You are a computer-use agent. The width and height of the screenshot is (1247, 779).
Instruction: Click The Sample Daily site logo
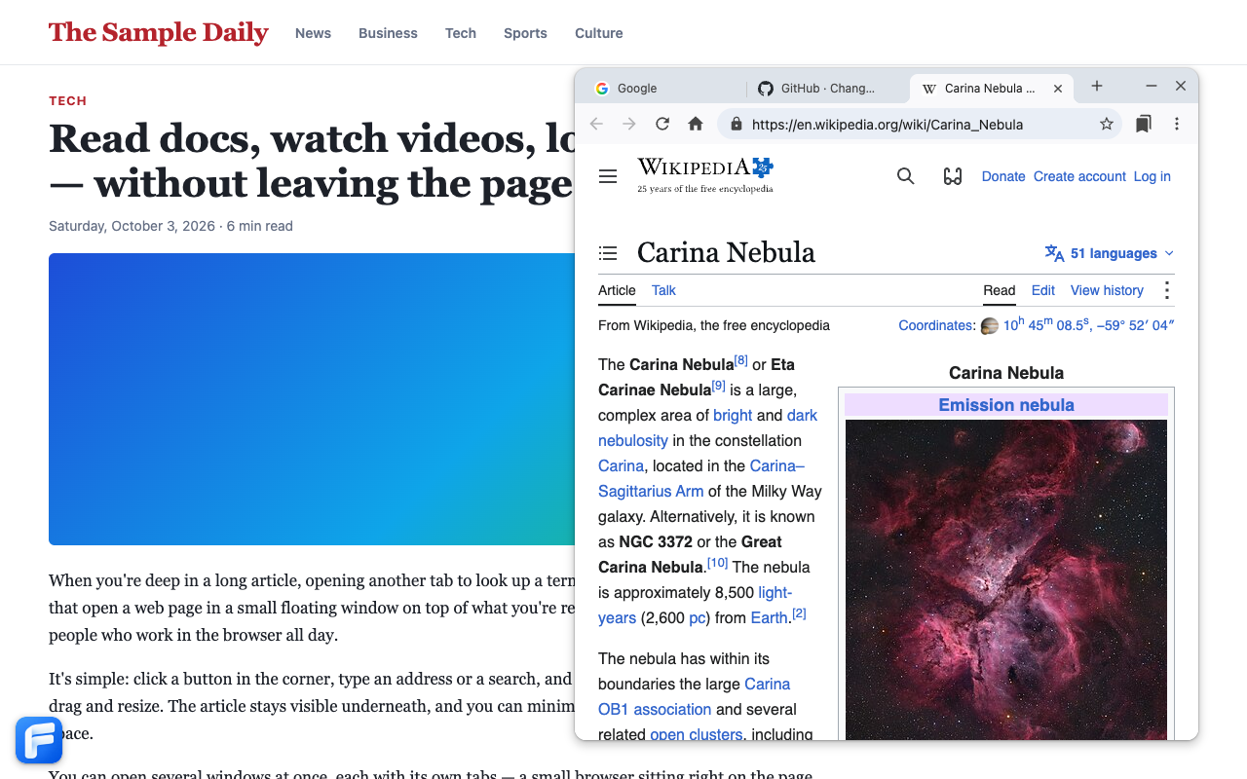pos(159,32)
